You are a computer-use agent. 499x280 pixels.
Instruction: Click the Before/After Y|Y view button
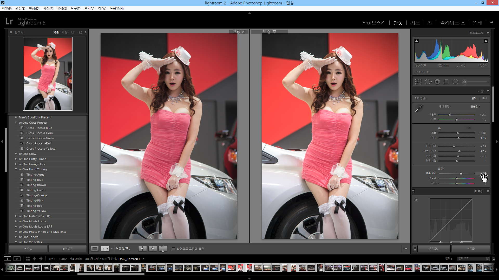pos(105,249)
